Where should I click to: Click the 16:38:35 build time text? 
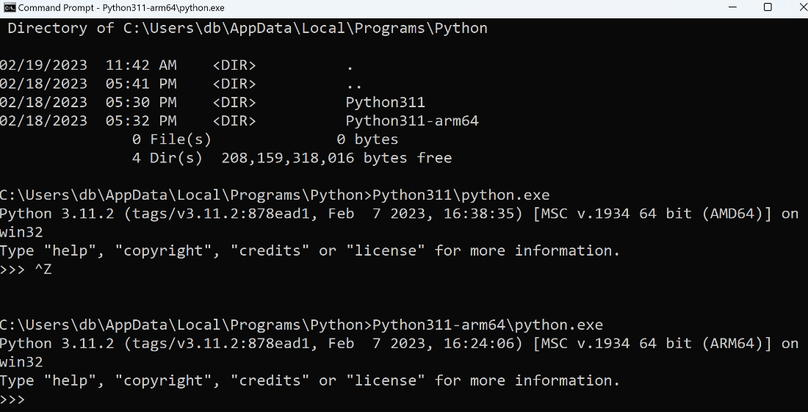(487, 213)
